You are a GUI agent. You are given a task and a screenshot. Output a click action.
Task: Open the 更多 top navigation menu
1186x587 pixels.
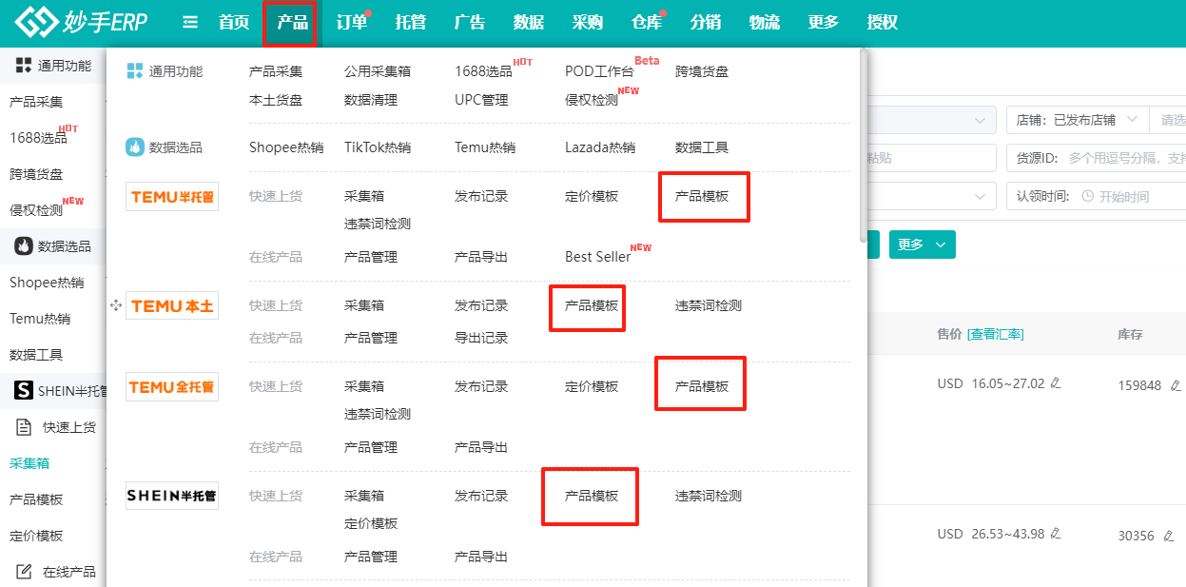click(824, 22)
